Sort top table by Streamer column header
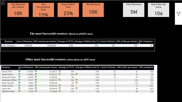This screenshot has width=182, height=102. 9,41
